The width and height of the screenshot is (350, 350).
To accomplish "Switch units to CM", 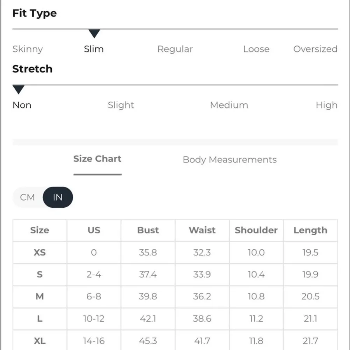I will 28,197.
